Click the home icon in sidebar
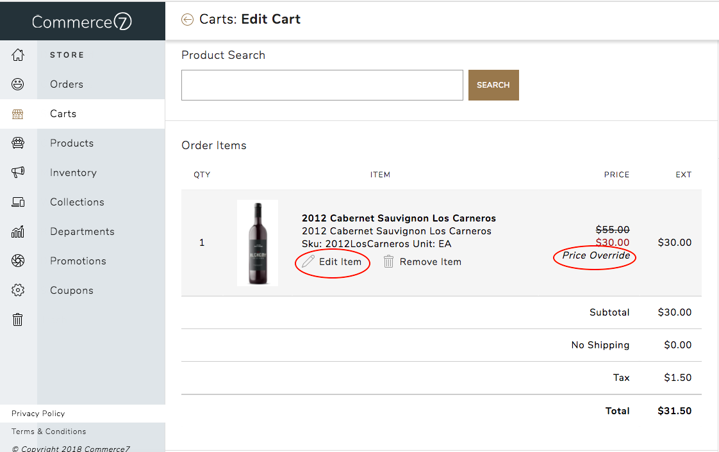This screenshot has width=719, height=452. (x=18, y=55)
